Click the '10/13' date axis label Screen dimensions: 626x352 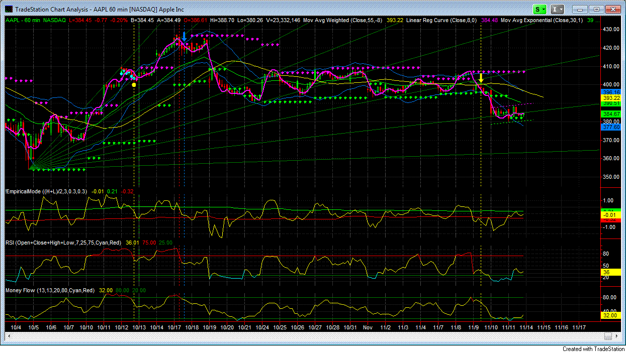click(139, 327)
